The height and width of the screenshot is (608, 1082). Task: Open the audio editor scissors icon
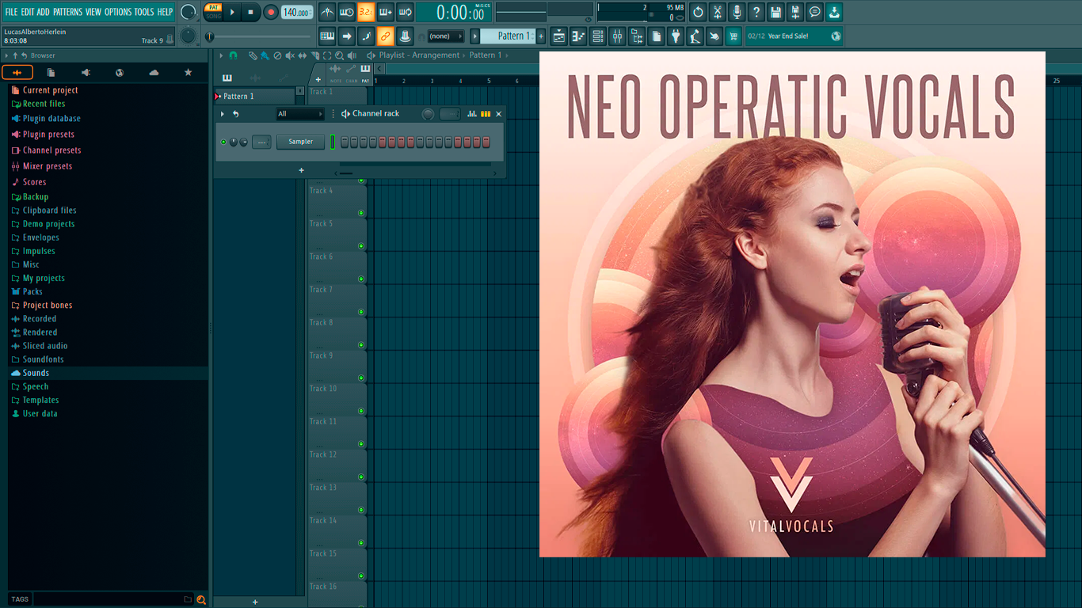[x=718, y=12]
